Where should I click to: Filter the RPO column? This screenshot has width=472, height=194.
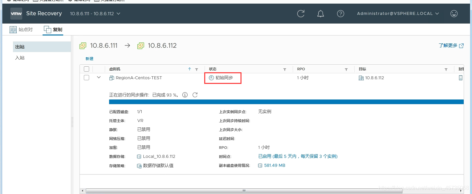point(346,69)
